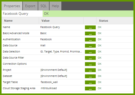Image resolution: width=135 pixels, height=95 pixels.
Task: Click the Status column header
Action: (x=114, y=21)
